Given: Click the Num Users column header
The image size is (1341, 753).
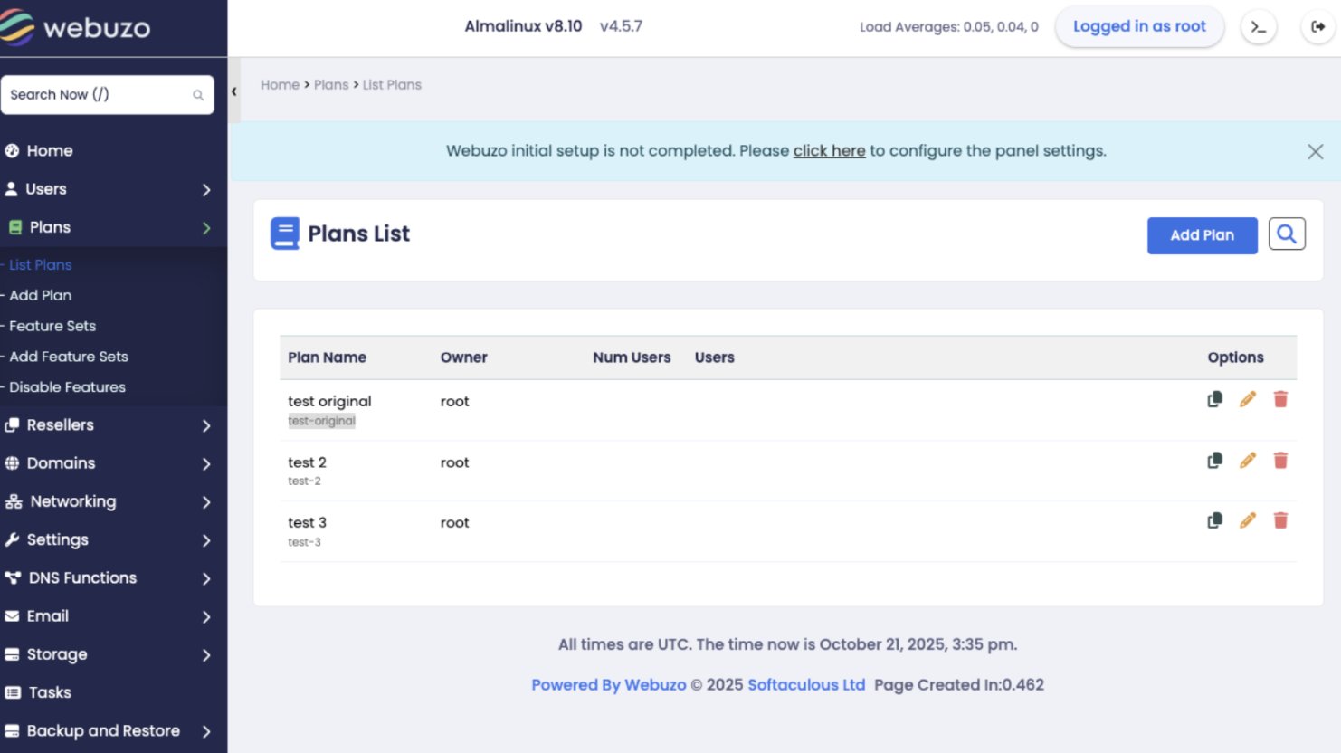Looking at the screenshot, I should click(632, 357).
